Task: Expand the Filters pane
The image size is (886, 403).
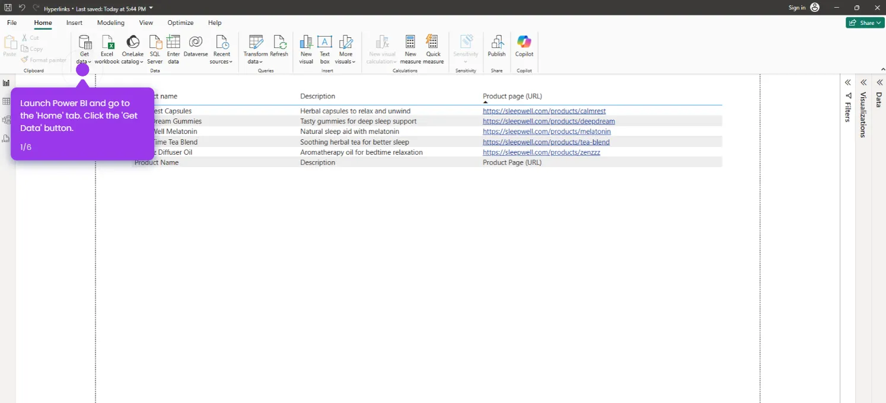Action: [848, 82]
